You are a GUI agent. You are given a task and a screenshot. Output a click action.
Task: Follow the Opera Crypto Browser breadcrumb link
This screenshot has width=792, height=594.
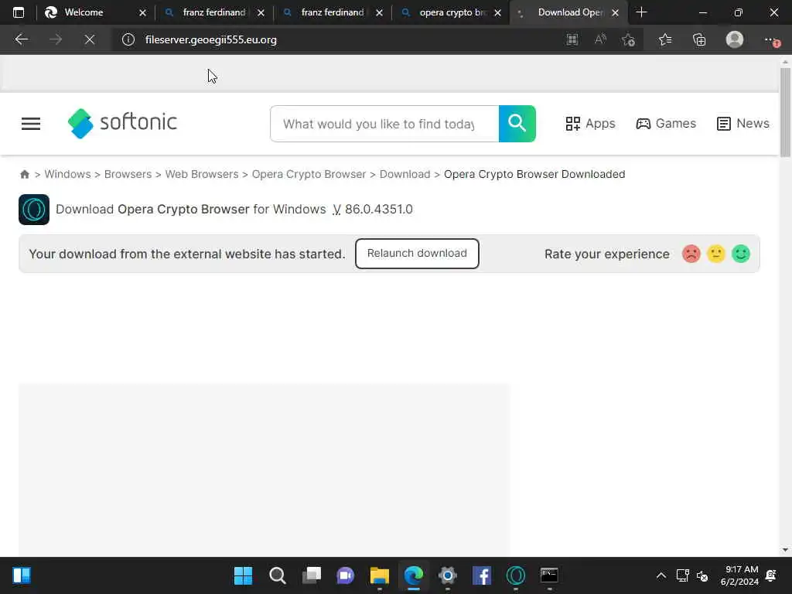pos(309,174)
